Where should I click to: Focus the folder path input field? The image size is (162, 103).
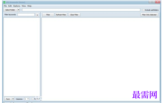(x=81, y=10)
